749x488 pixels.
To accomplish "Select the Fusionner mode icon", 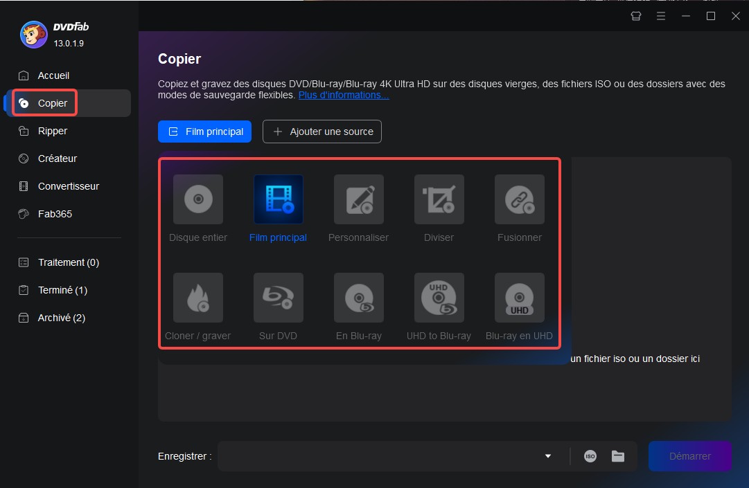I will 519,199.
